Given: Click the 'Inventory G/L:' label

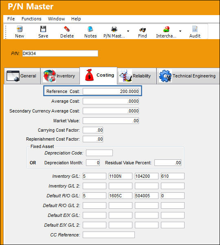Looking at the screenshot, I should coord(66,176).
